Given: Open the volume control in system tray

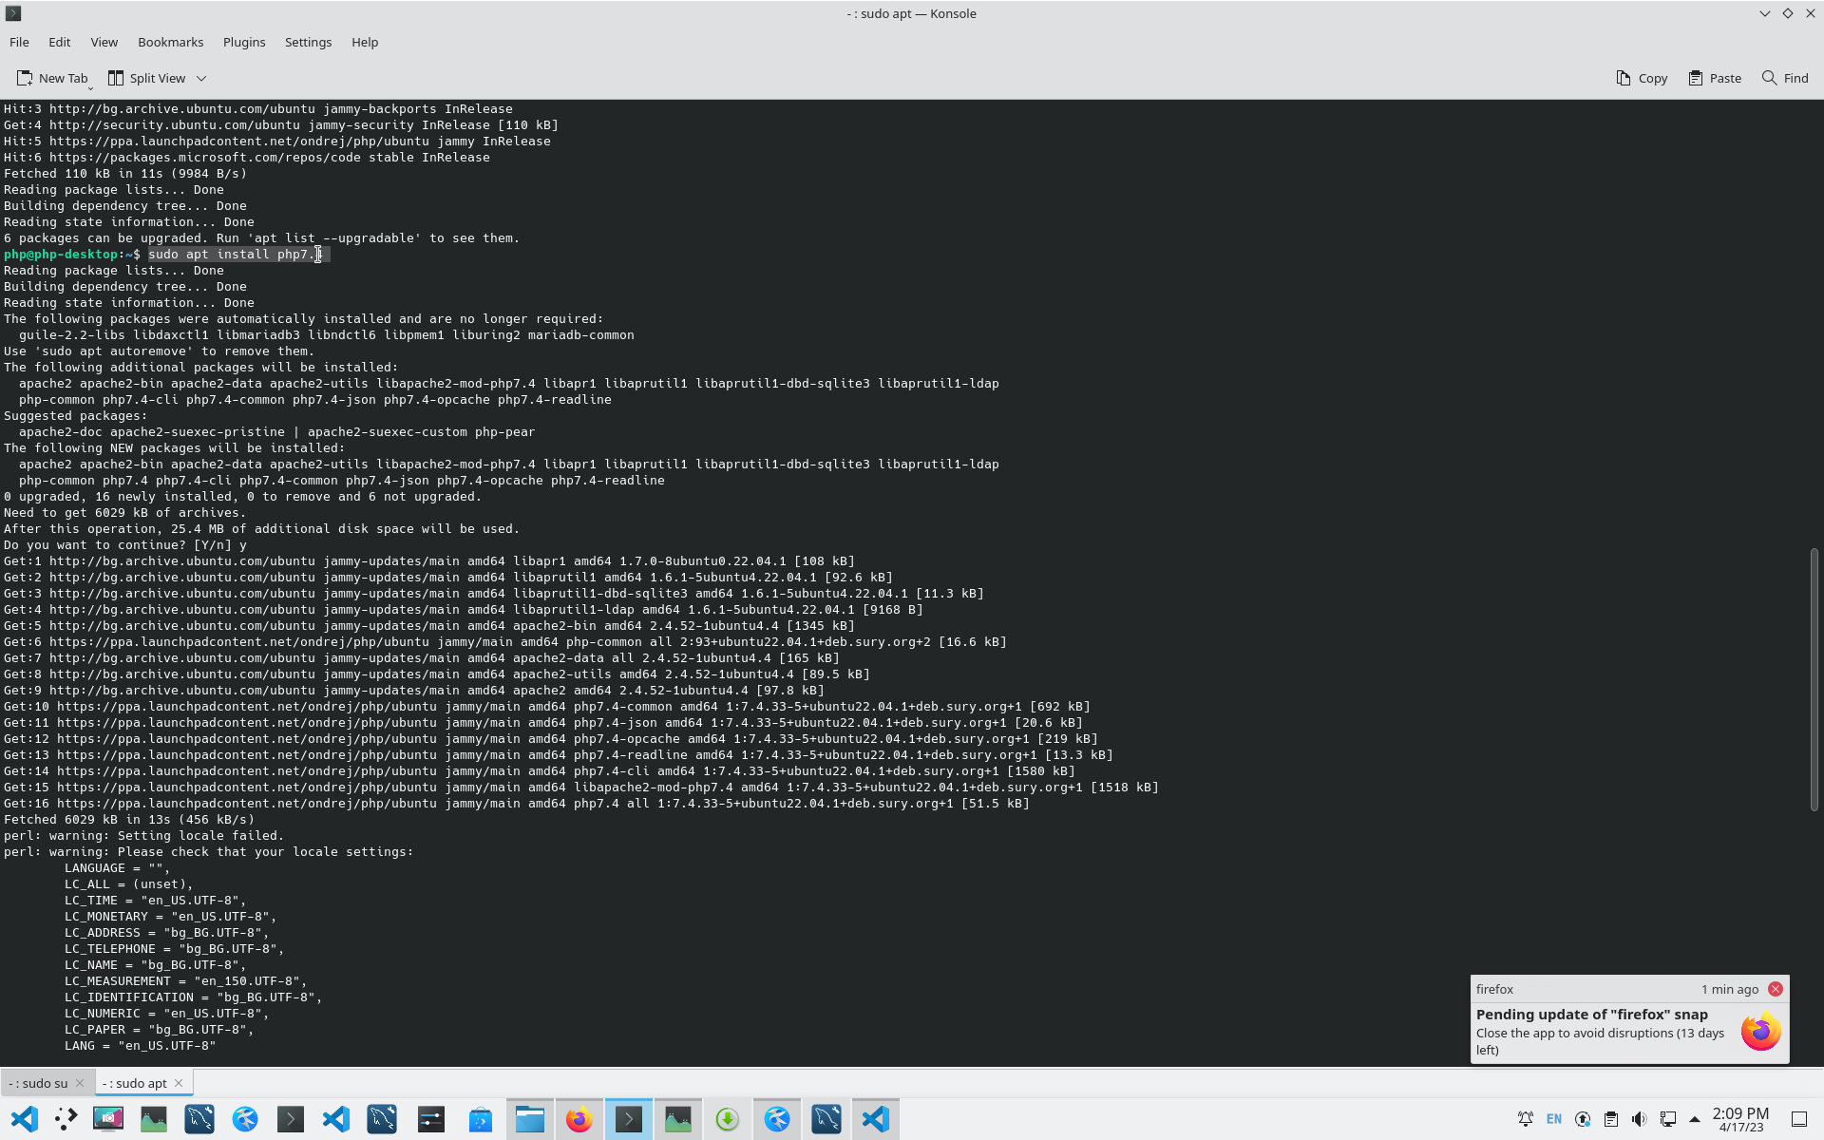Looking at the screenshot, I should (1639, 1119).
